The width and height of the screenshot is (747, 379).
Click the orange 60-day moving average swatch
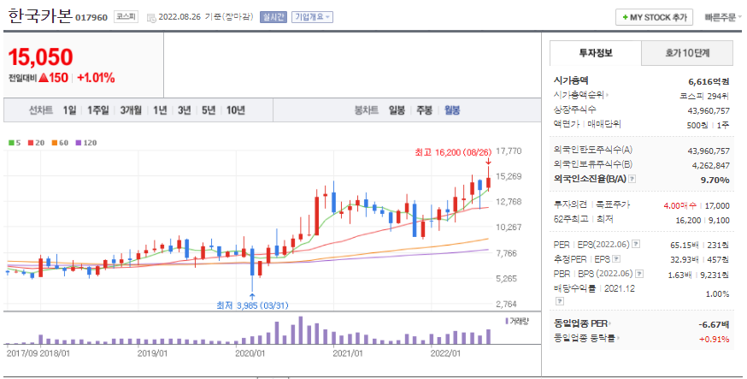[x=55, y=143]
